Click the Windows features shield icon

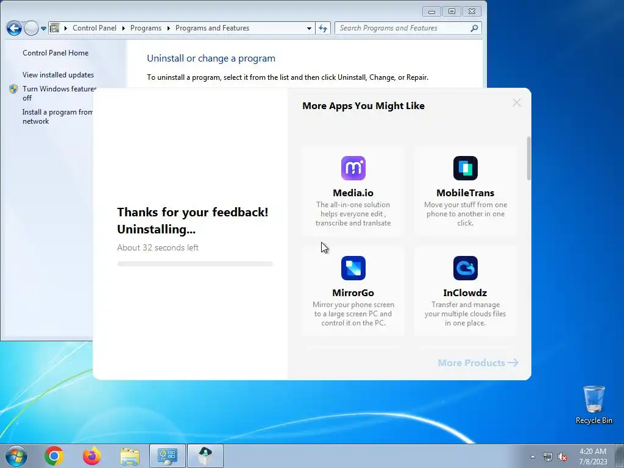click(x=13, y=89)
